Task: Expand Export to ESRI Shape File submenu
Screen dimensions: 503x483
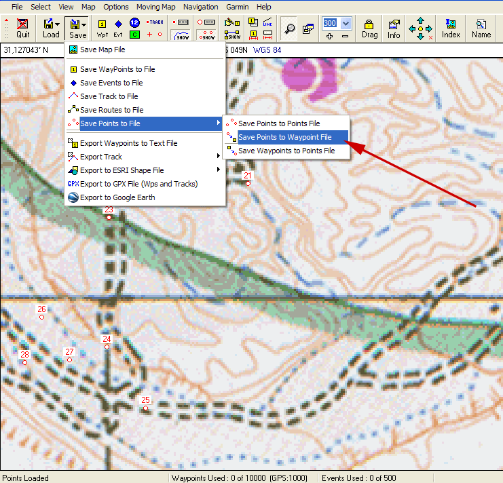Action: (x=145, y=170)
